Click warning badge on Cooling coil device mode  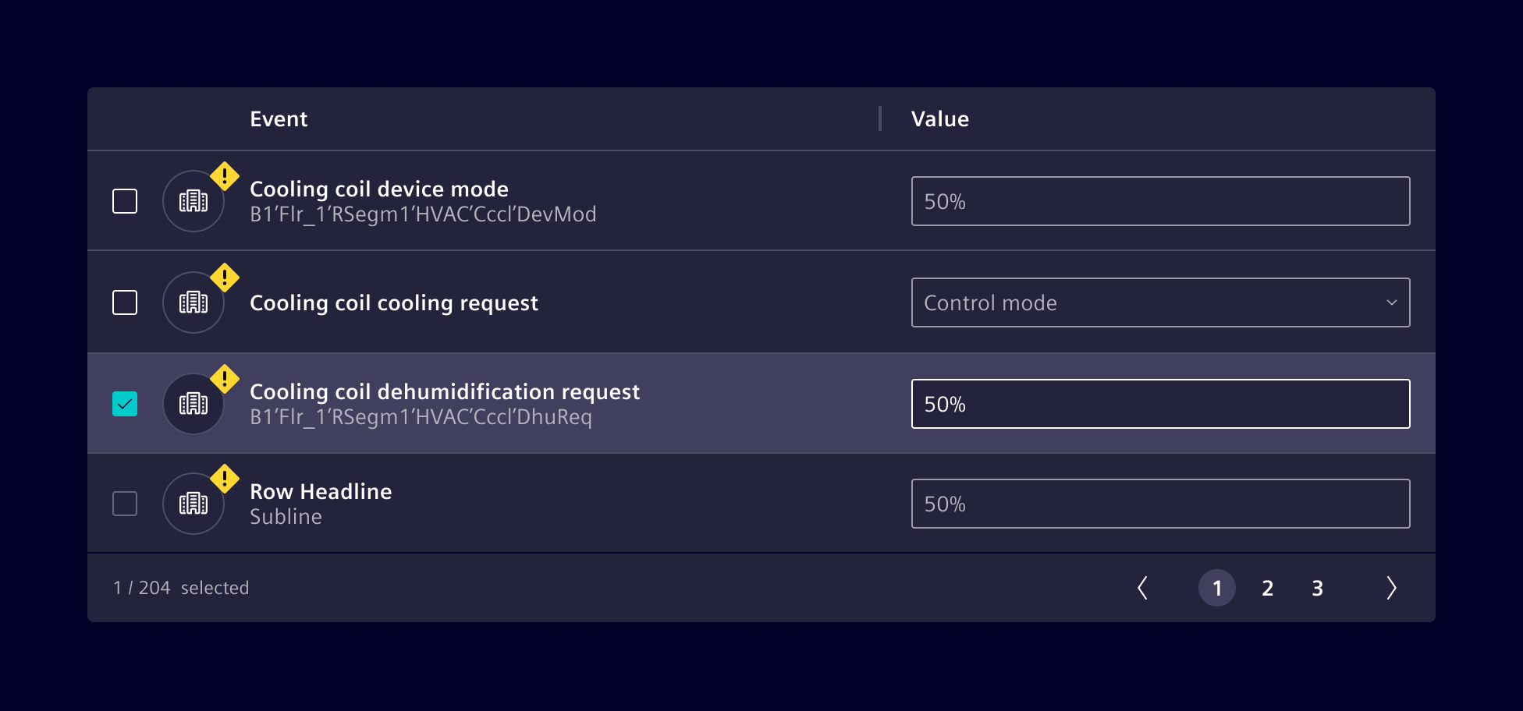(225, 176)
